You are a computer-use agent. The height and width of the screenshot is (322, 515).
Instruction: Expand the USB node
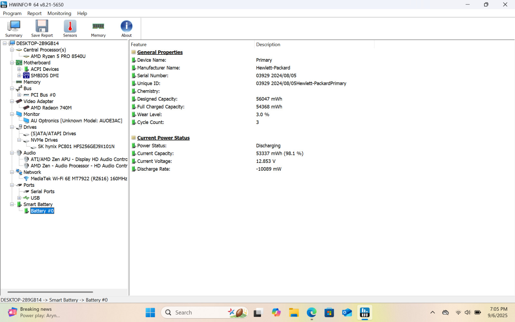(x=19, y=198)
